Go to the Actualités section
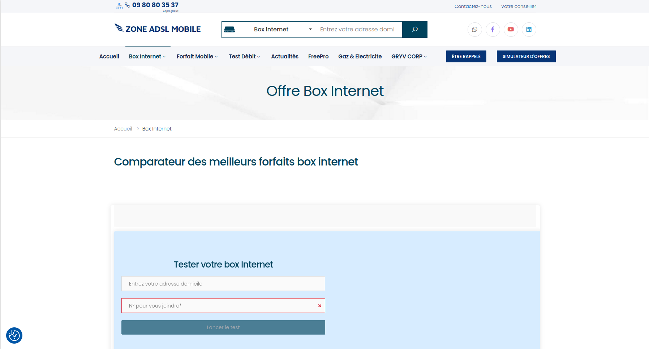Screen dimensions: 649x349 tap(284, 56)
